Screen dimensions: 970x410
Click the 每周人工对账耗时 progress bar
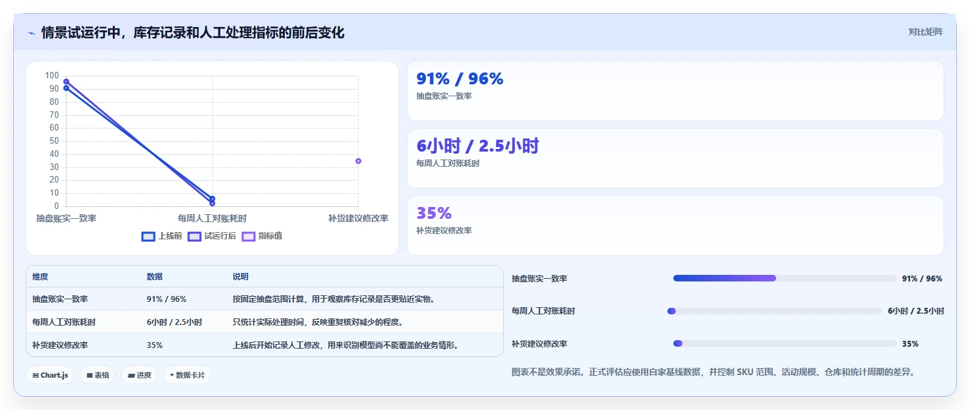point(775,311)
